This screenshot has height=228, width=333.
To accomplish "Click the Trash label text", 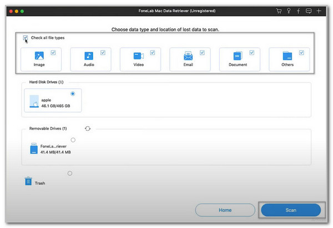I will coord(40,183).
